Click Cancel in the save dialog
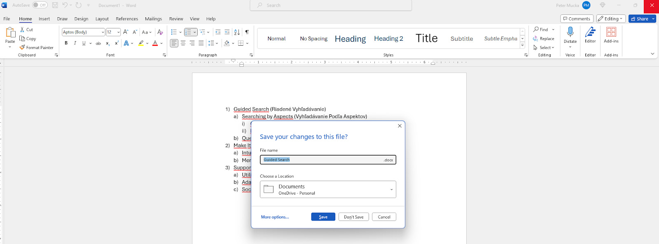Image resolution: width=659 pixels, height=244 pixels. (x=384, y=217)
